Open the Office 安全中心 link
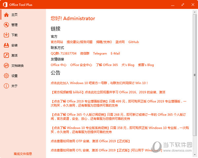Viewport: 198px width, 158px height. coord(81,65)
